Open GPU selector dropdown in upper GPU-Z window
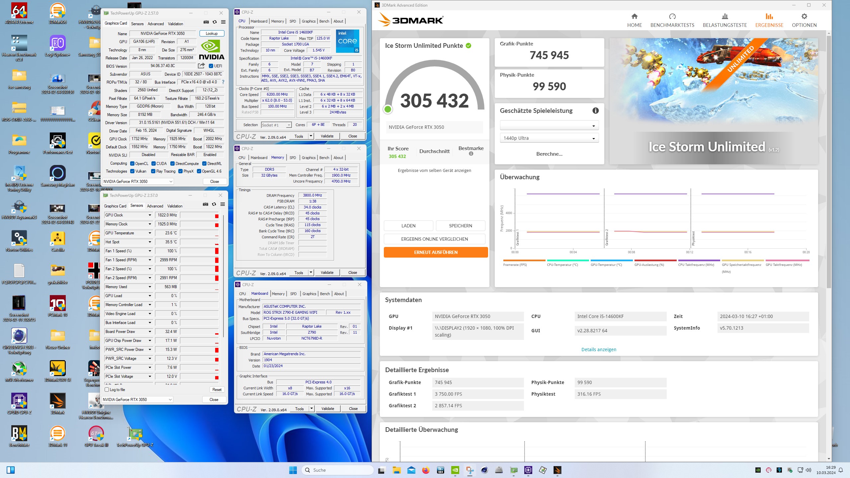 (x=138, y=181)
